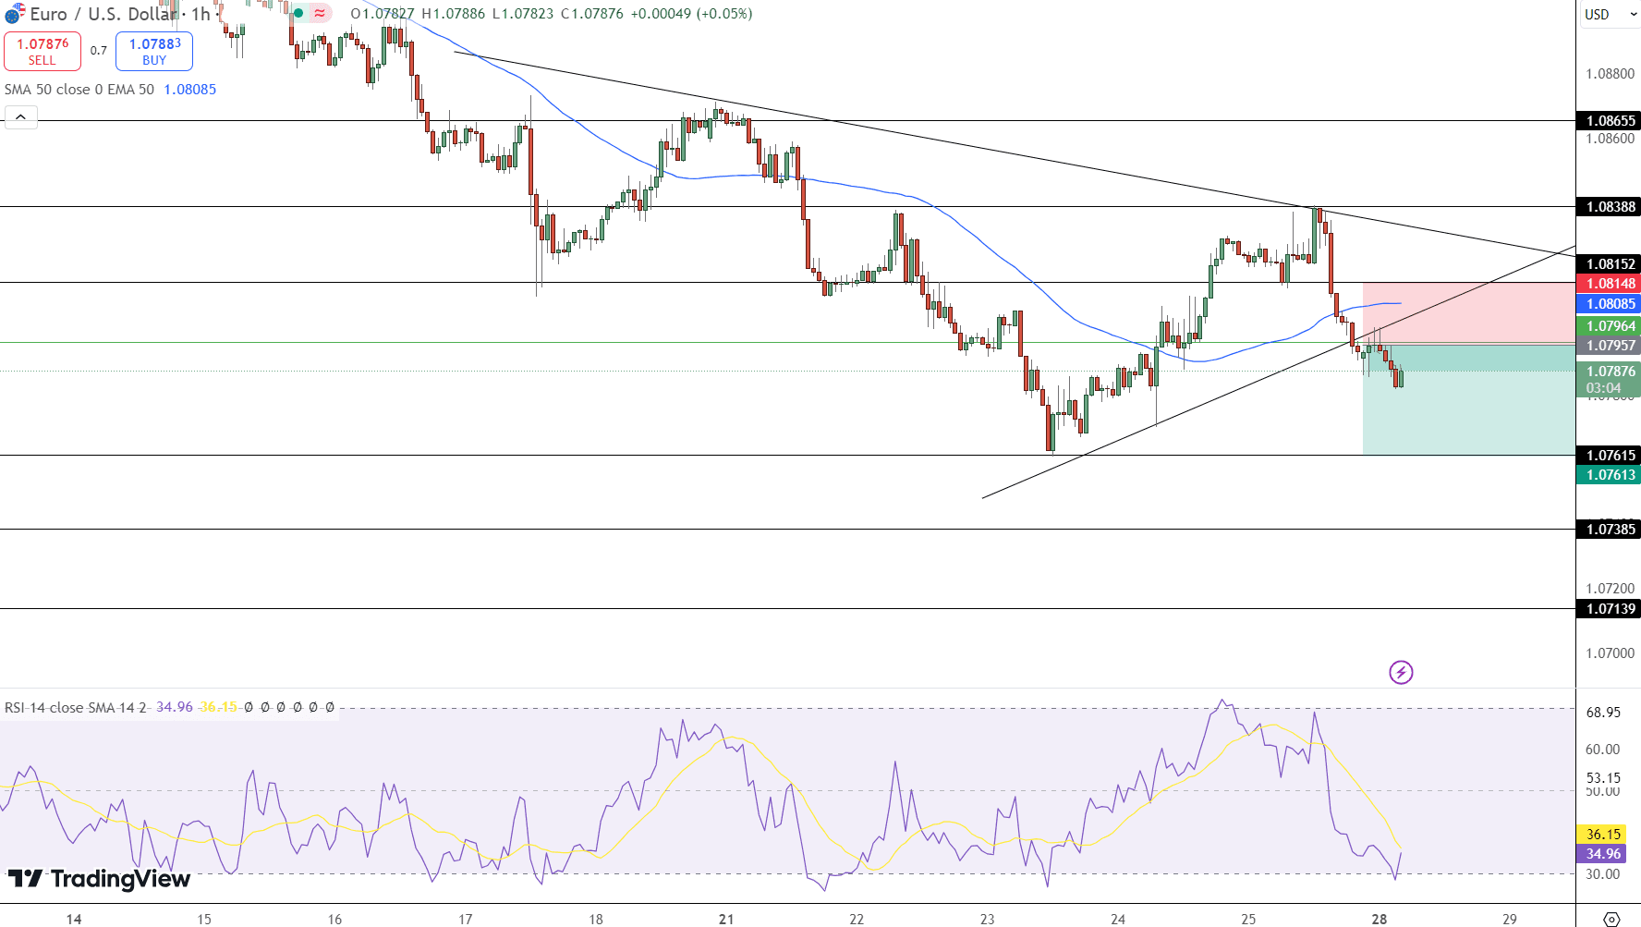Viewport: 1641px width, 927px height.
Task: Click the EMA value 1.08085 in legend
Action: [189, 90]
